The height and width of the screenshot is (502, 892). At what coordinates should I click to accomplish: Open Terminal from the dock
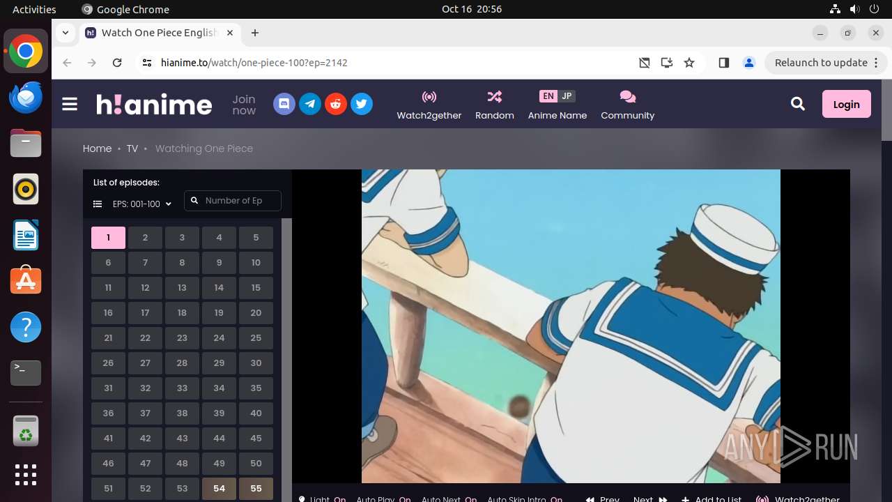tap(26, 373)
